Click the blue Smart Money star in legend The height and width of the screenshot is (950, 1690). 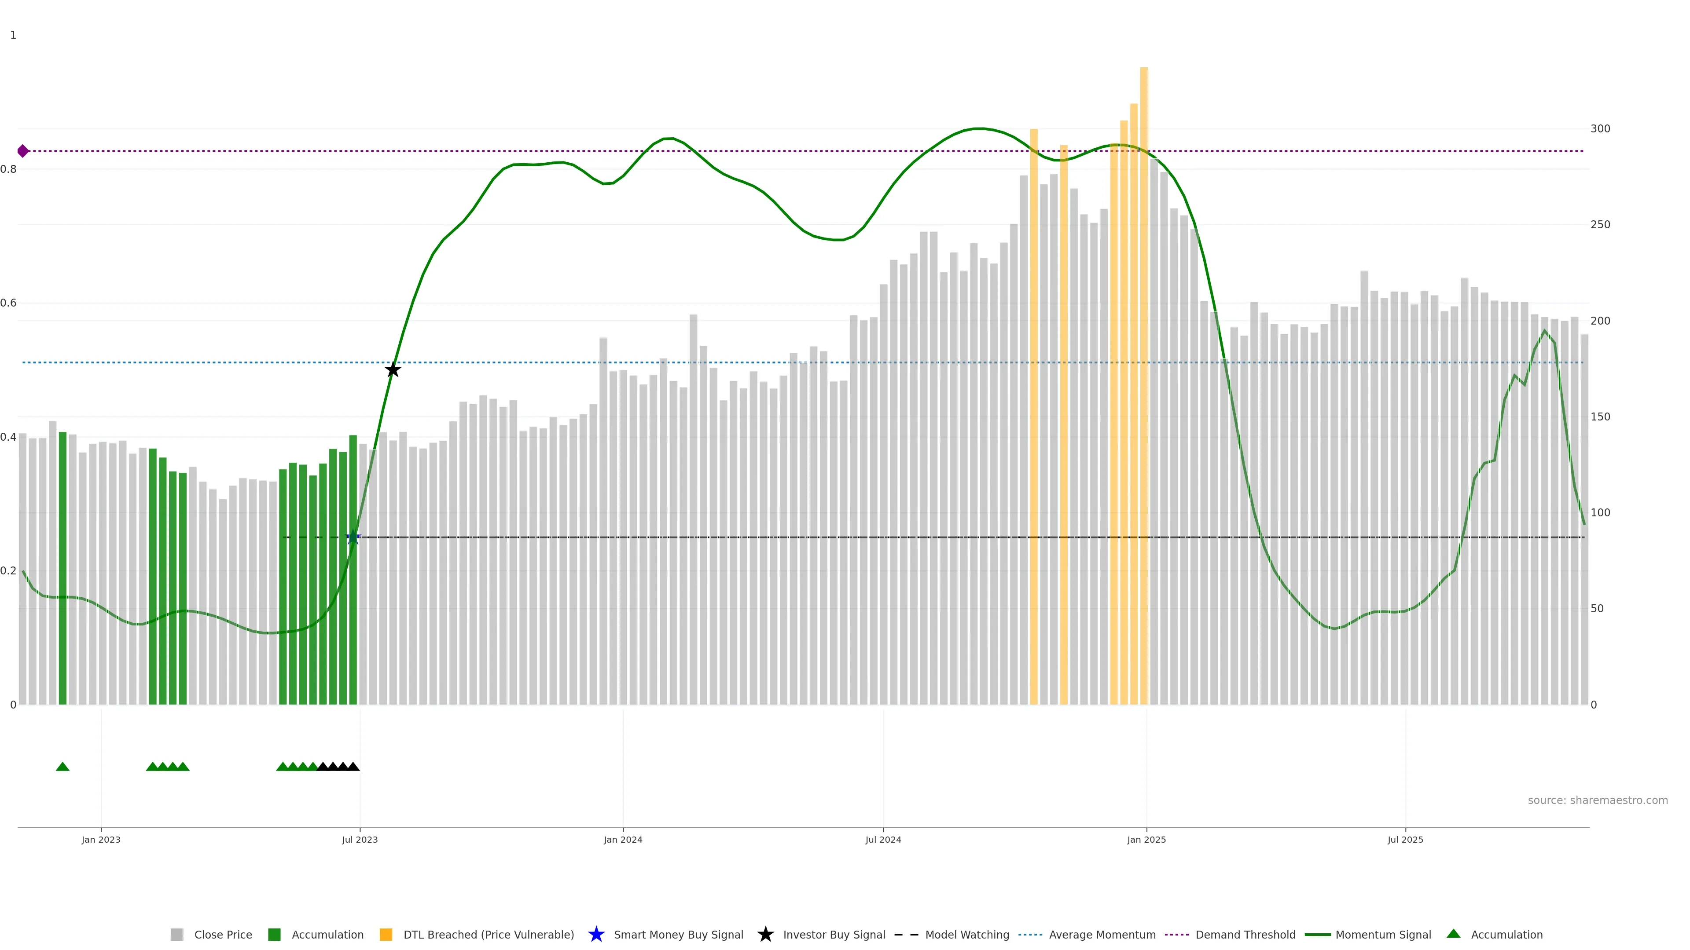point(596,934)
